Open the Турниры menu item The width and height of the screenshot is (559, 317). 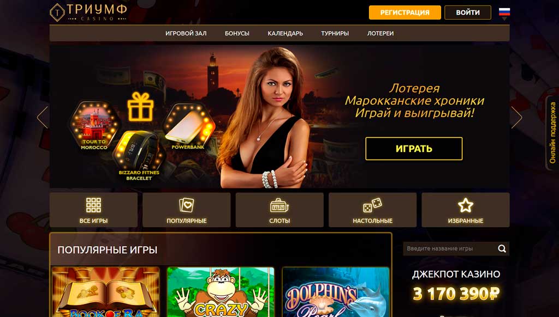tap(335, 33)
